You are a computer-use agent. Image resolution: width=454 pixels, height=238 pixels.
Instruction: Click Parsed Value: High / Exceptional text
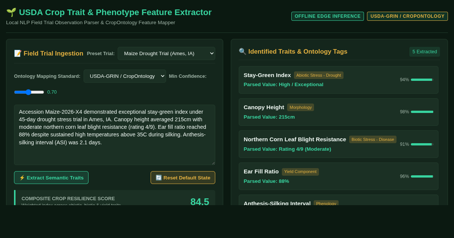[x=283, y=85]
